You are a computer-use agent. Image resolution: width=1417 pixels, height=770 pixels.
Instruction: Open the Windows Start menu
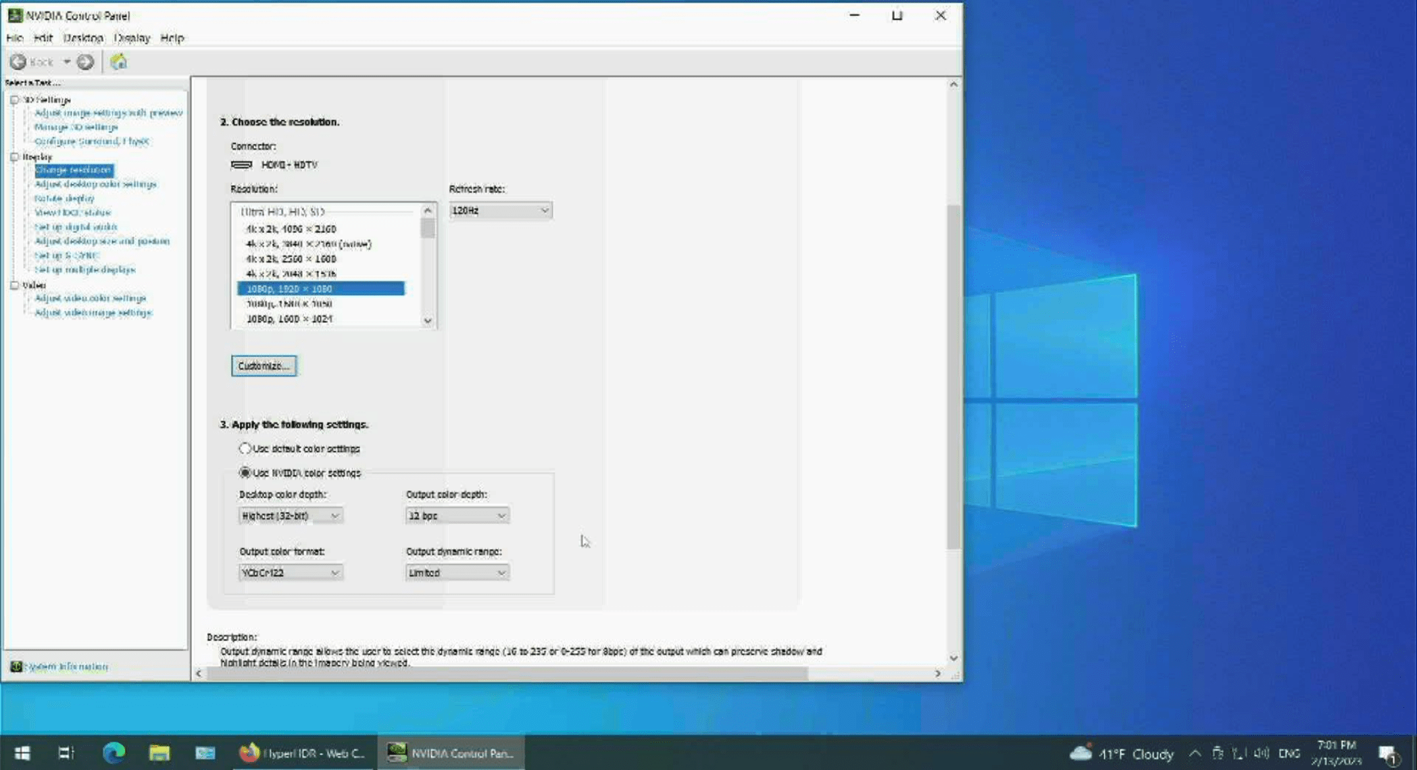click(22, 752)
